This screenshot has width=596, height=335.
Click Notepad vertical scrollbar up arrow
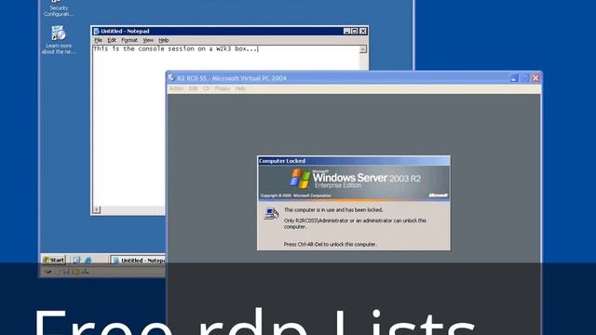pyautogui.click(x=363, y=49)
